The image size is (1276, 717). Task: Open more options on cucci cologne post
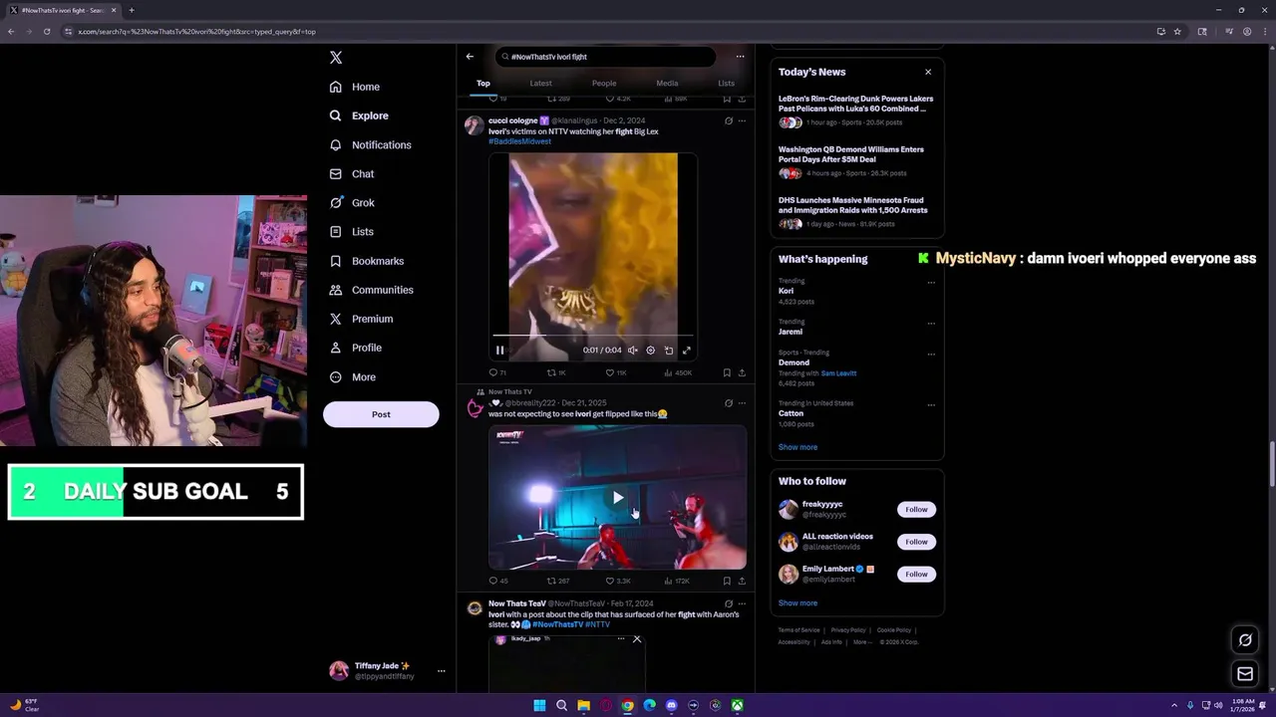742,120
